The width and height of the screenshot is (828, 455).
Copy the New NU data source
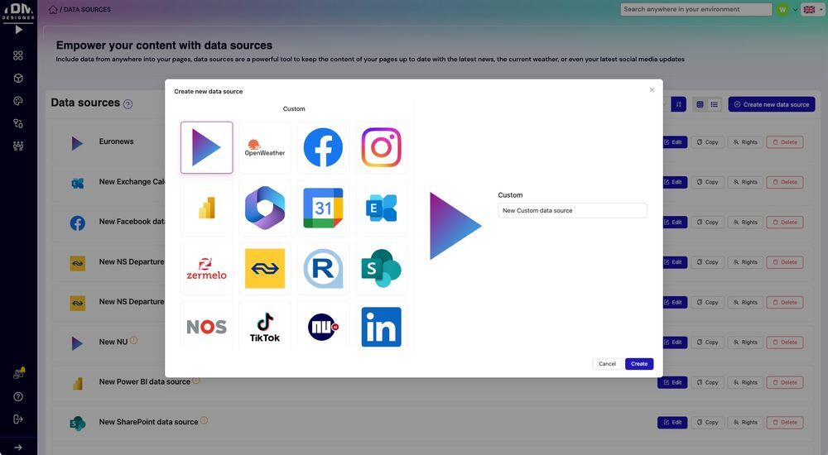tap(708, 342)
